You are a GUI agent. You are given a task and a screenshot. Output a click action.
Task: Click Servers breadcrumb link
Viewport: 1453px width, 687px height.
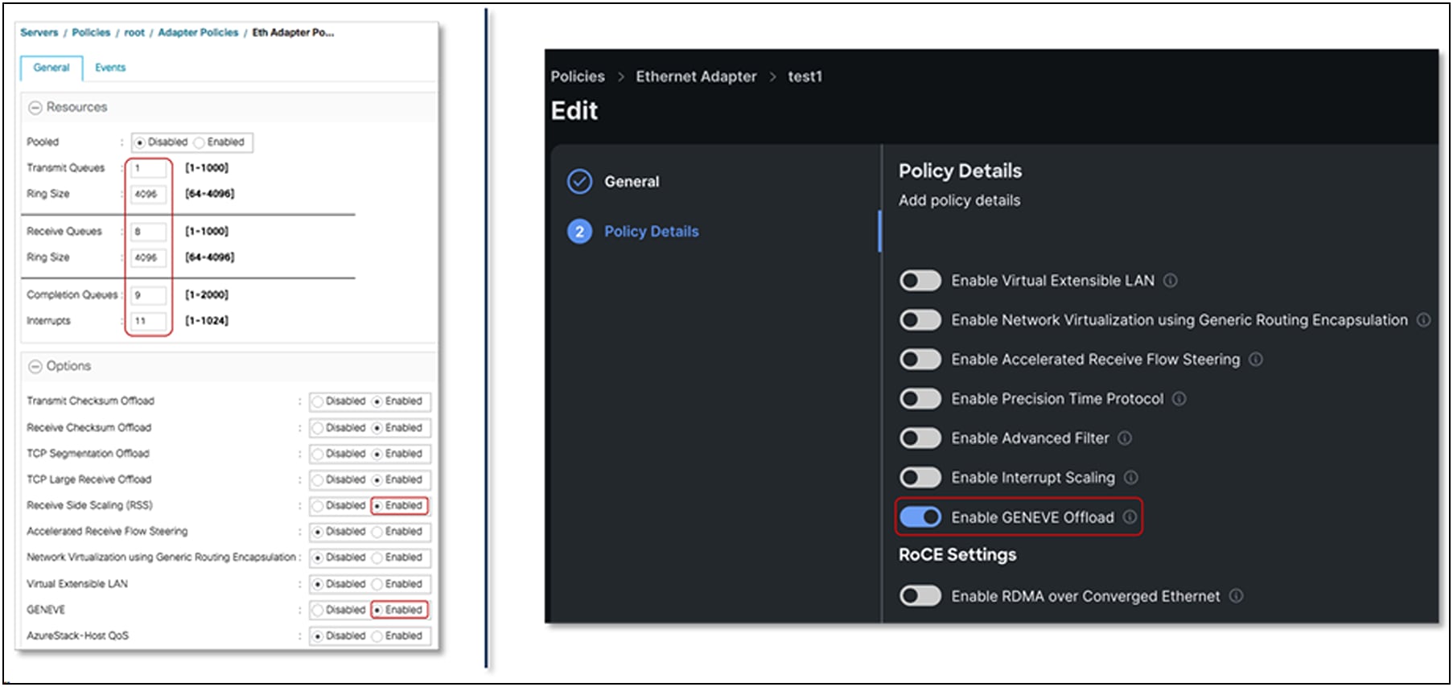pos(39,32)
